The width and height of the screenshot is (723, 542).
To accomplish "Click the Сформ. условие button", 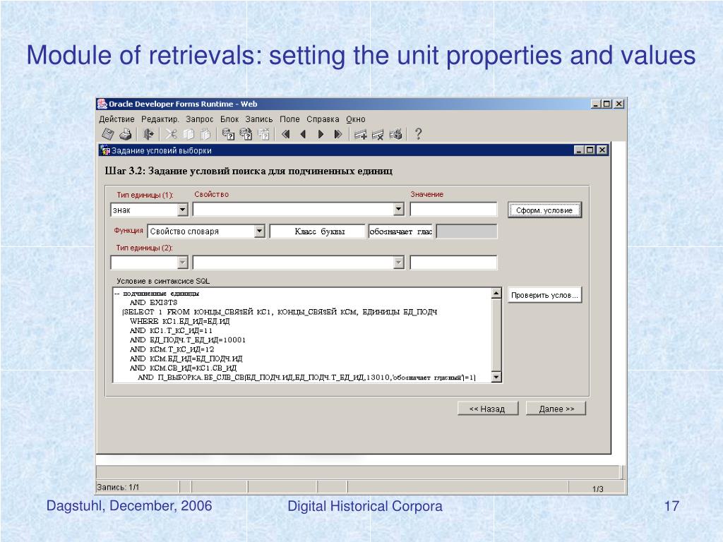I will point(544,210).
